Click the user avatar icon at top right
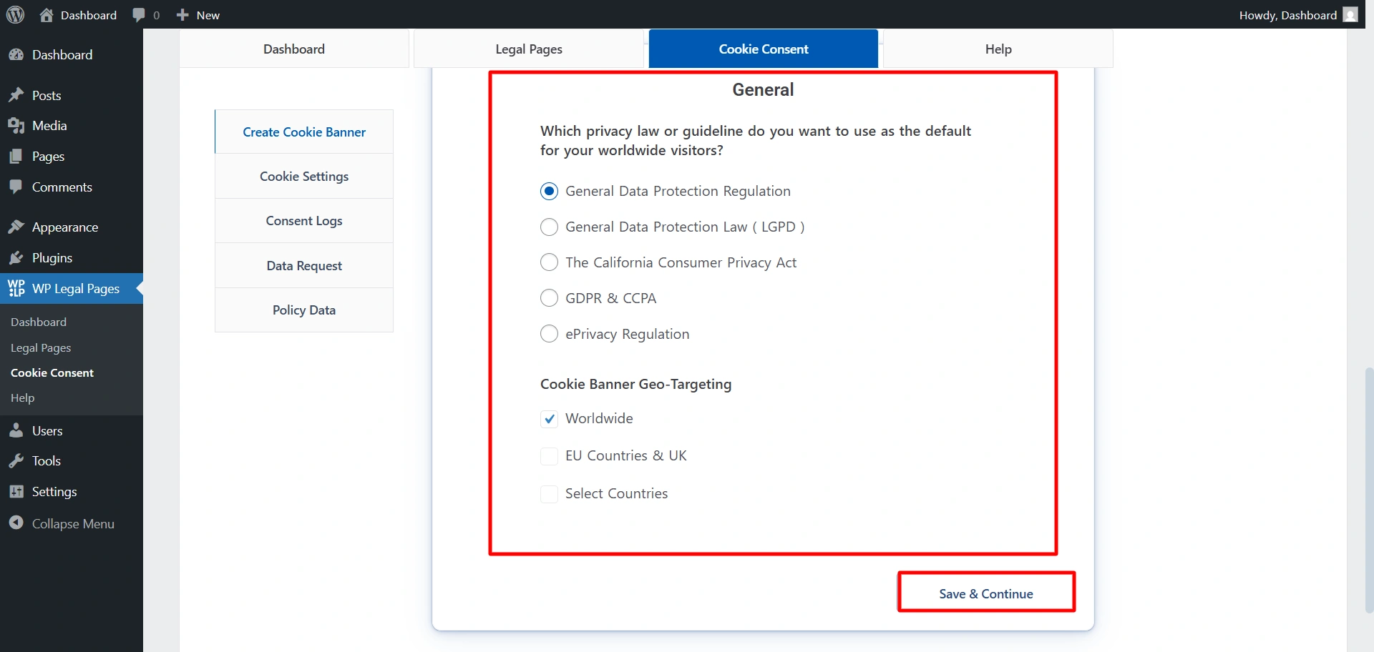The width and height of the screenshot is (1374, 652). click(1350, 15)
